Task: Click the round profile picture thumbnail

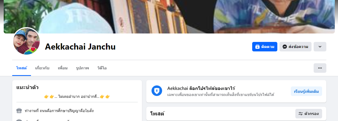Action: 26,41
